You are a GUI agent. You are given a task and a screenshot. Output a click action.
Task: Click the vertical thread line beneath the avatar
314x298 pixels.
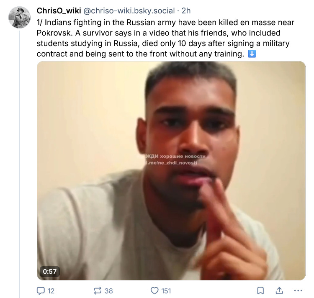coord(20,167)
